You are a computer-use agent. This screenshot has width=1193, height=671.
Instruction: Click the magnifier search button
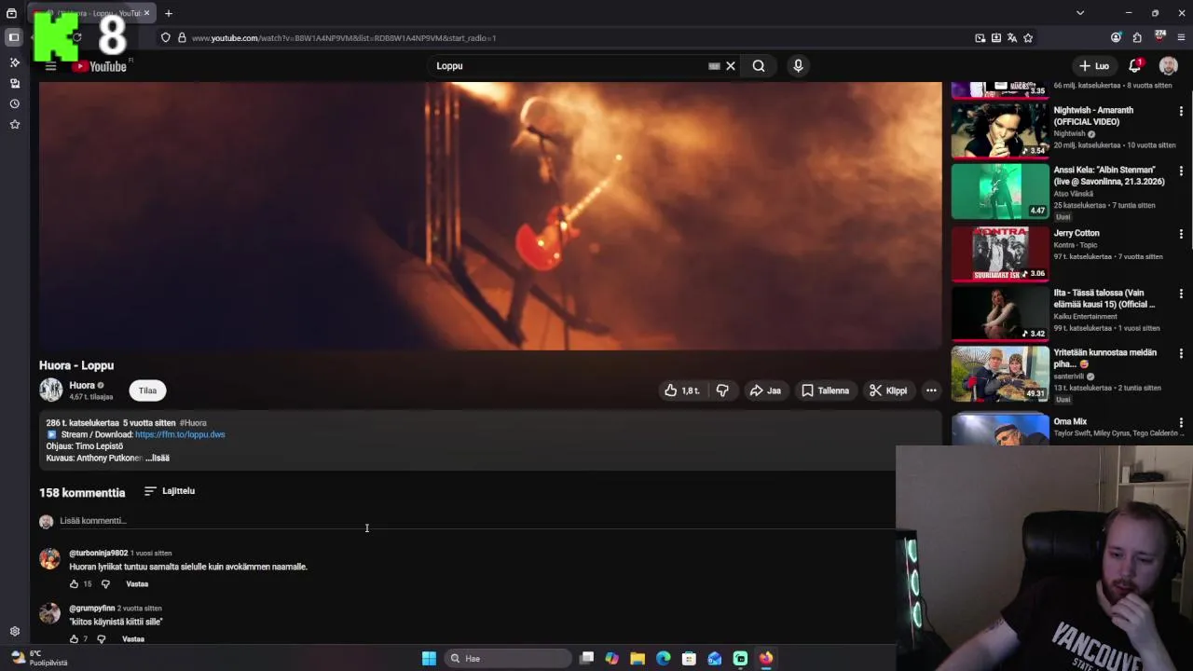click(x=759, y=66)
